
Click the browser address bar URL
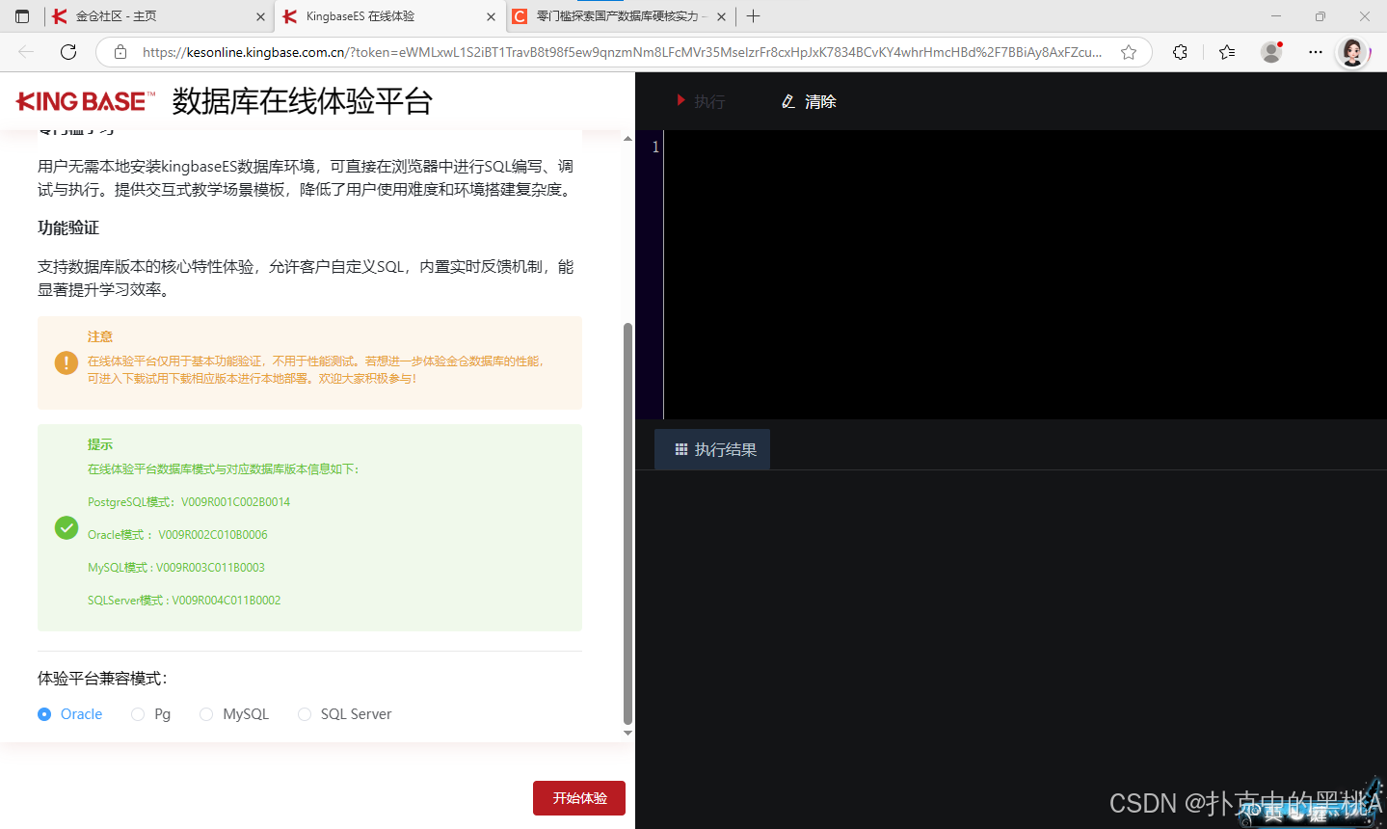pyautogui.click(x=622, y=52)
